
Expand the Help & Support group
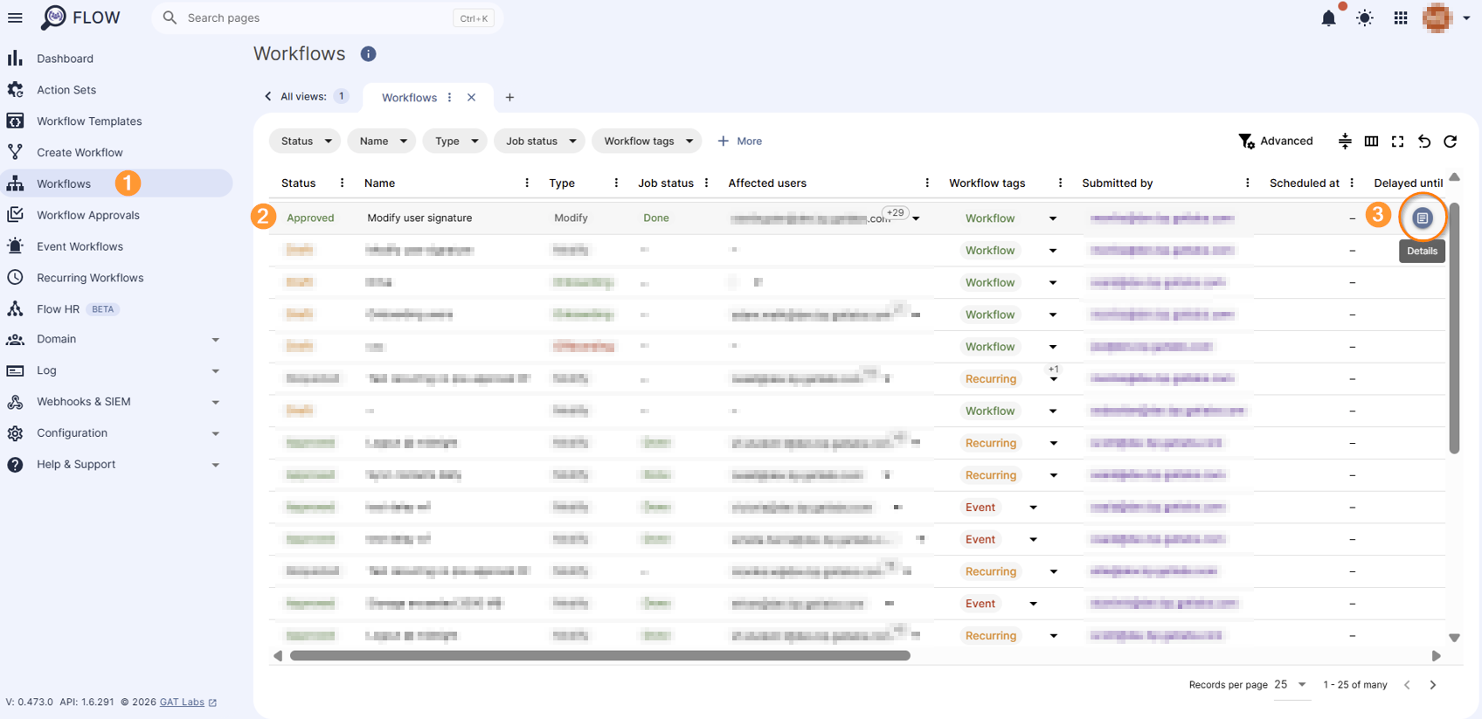[x=117, y=465]
